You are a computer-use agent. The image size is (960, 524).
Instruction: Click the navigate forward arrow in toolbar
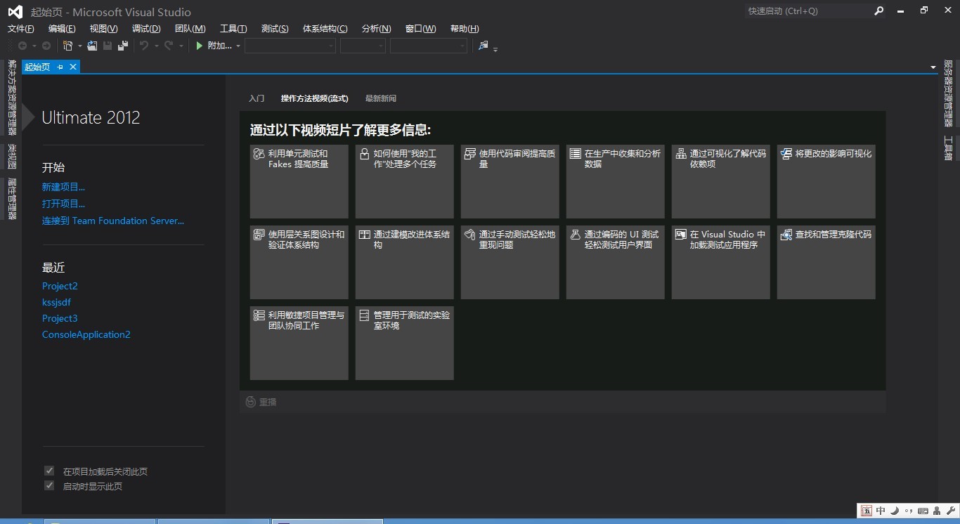[x=46, y=46]
